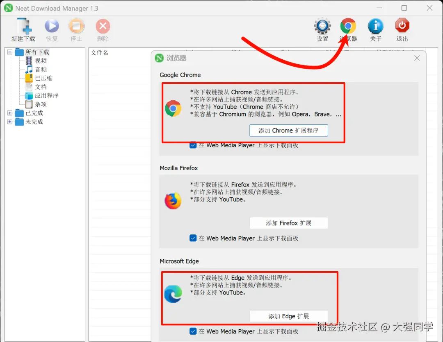The image size is (443, 342).
Task: Click 添加 Firefox 扩展 button
Action: coord(288,223)
